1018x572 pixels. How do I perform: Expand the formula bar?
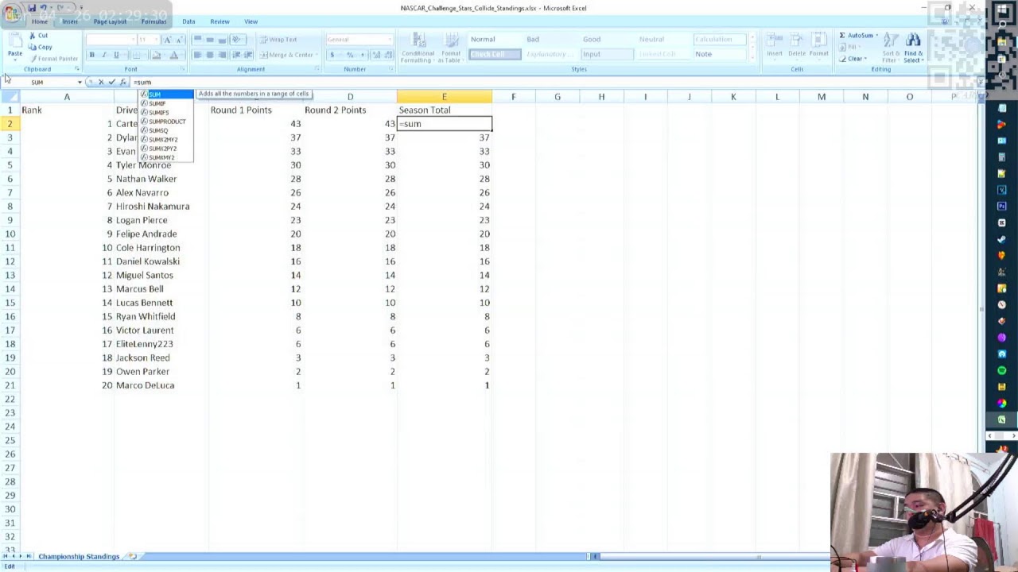coord(981,82)
